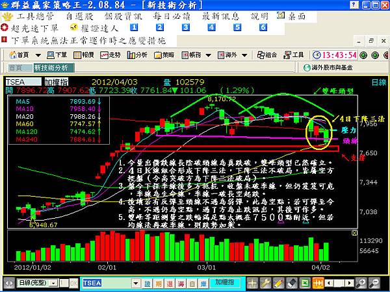This screenshot has height=292, width=390.
Task: Switch to the 首頁 tab
Action: [x=20, y=67]
